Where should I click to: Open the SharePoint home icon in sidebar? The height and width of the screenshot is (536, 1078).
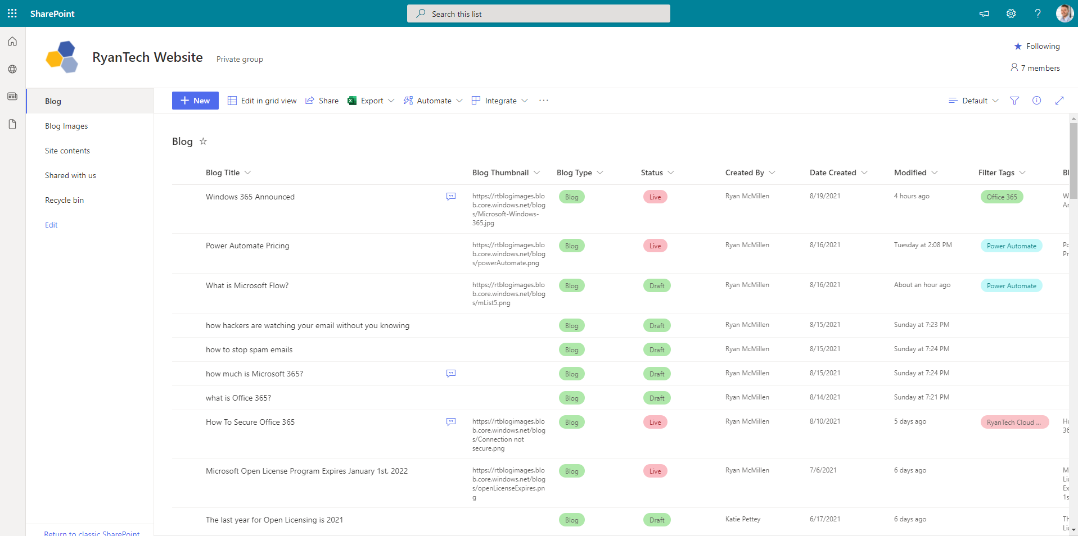pos(12,42)
